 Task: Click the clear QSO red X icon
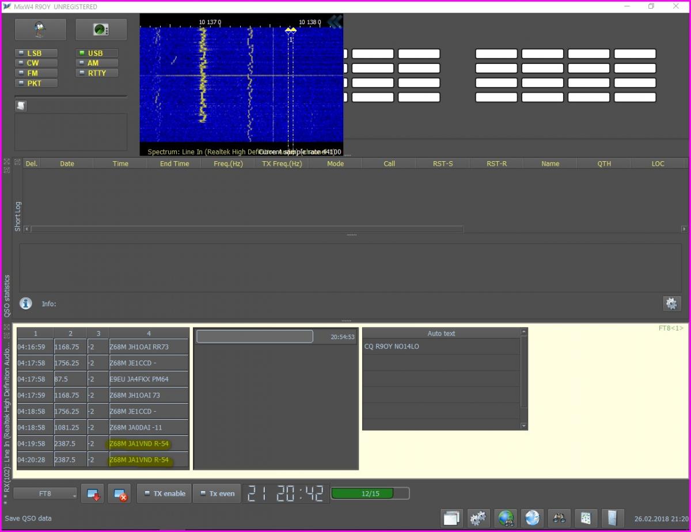coord(119,494)
